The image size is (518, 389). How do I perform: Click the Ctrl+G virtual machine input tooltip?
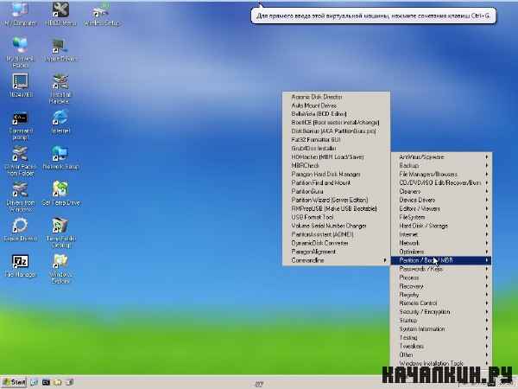(x=373, y=16)
